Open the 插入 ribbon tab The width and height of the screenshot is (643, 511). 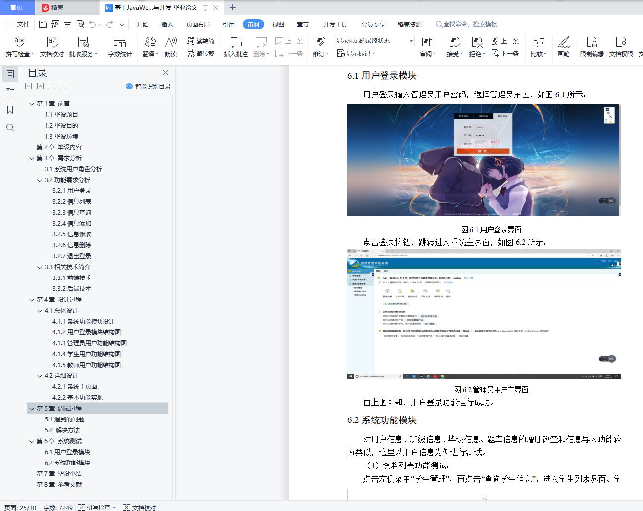pyautogui.click(x=167, y=24)
